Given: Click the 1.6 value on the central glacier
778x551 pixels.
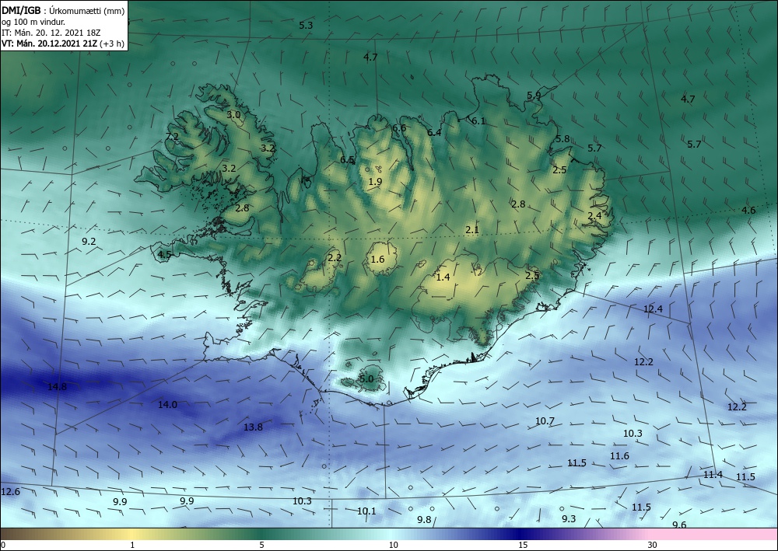Looking at the screenshot, I should point(377,259).
